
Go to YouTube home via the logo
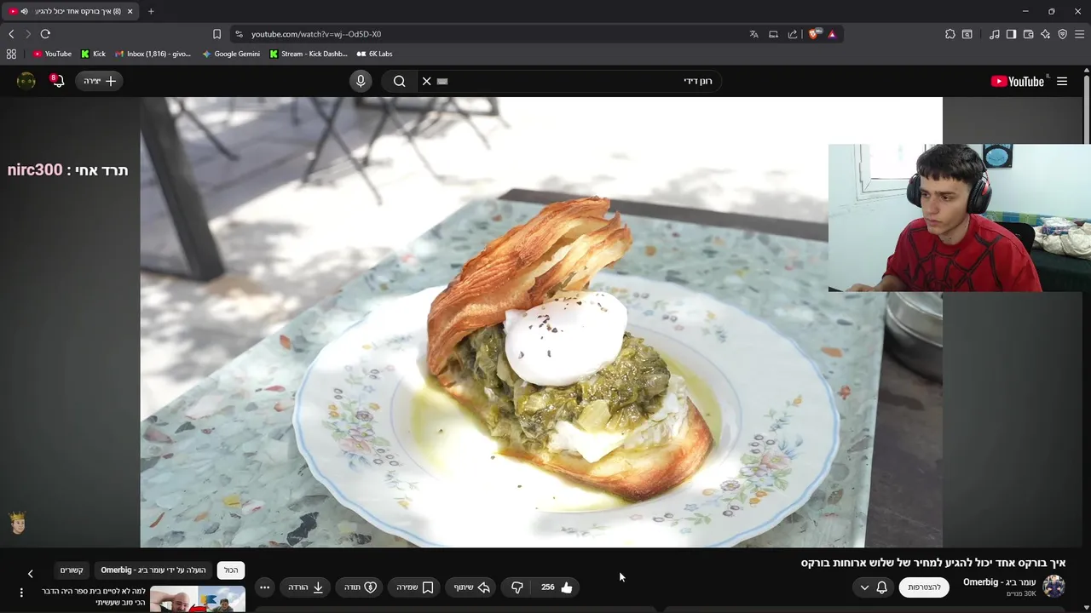point(1018,81)
